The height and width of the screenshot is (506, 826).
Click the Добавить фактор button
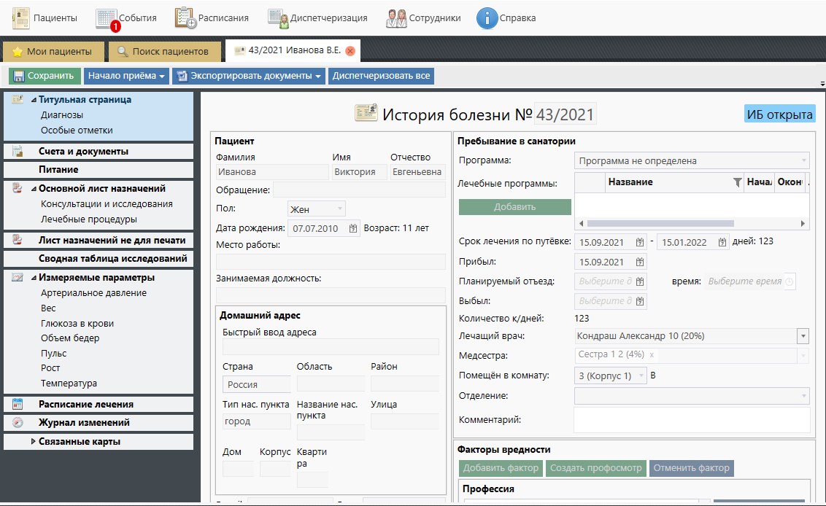pyautogui.click(x=501, y=468)
